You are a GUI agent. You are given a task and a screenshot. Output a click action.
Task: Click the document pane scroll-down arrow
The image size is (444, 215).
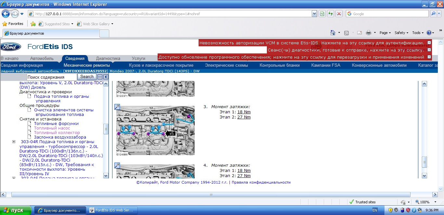click(424, 175)
